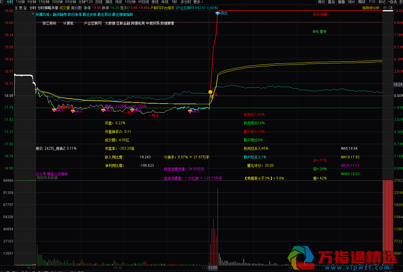Click the 13:05 time marker on the axis

point(213,268)
